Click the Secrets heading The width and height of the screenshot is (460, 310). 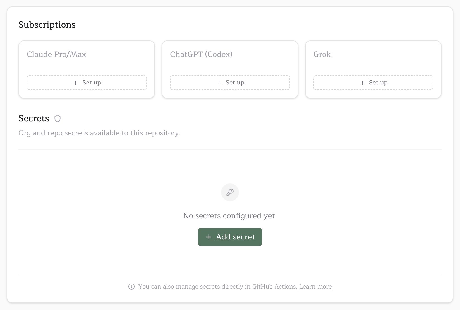coord(34,118)
